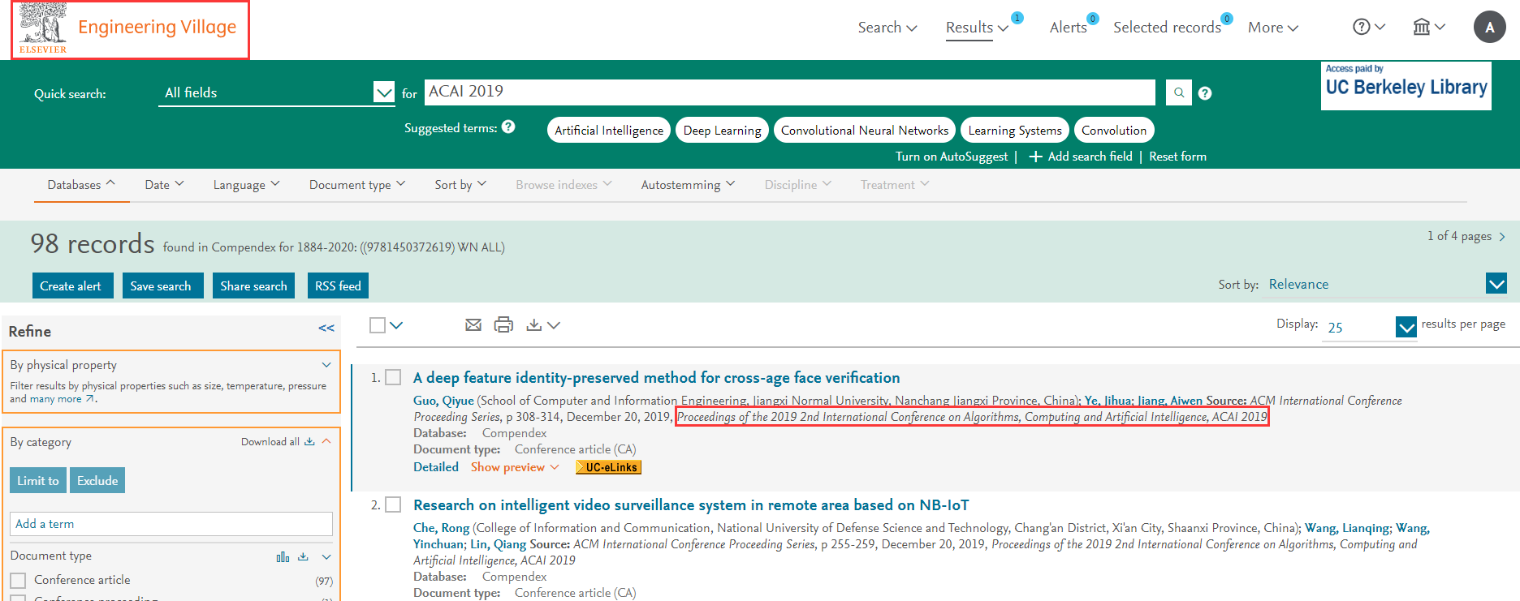Click the Create alert button
Viewport: 1520px width, 601px height.
click(71, 285)
